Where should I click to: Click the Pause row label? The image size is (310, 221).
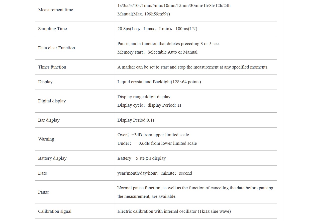click(x=43, y=192)
